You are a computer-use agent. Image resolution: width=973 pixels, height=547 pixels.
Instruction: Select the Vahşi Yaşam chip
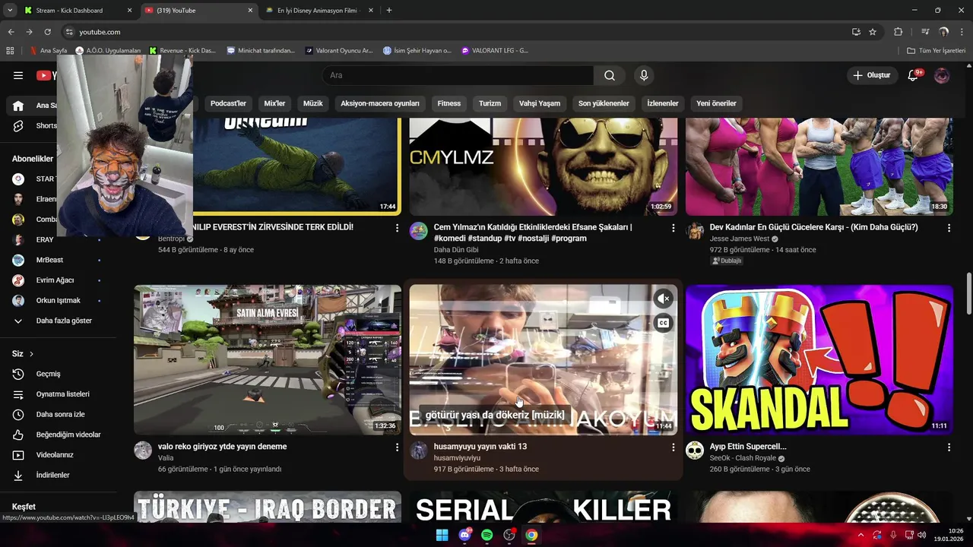click(540, 103)
